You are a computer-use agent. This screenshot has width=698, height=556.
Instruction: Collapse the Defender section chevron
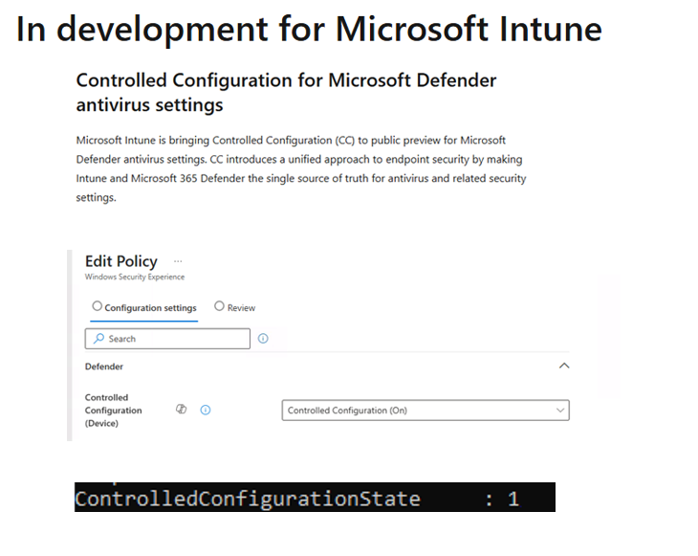(x=564, y=366)
